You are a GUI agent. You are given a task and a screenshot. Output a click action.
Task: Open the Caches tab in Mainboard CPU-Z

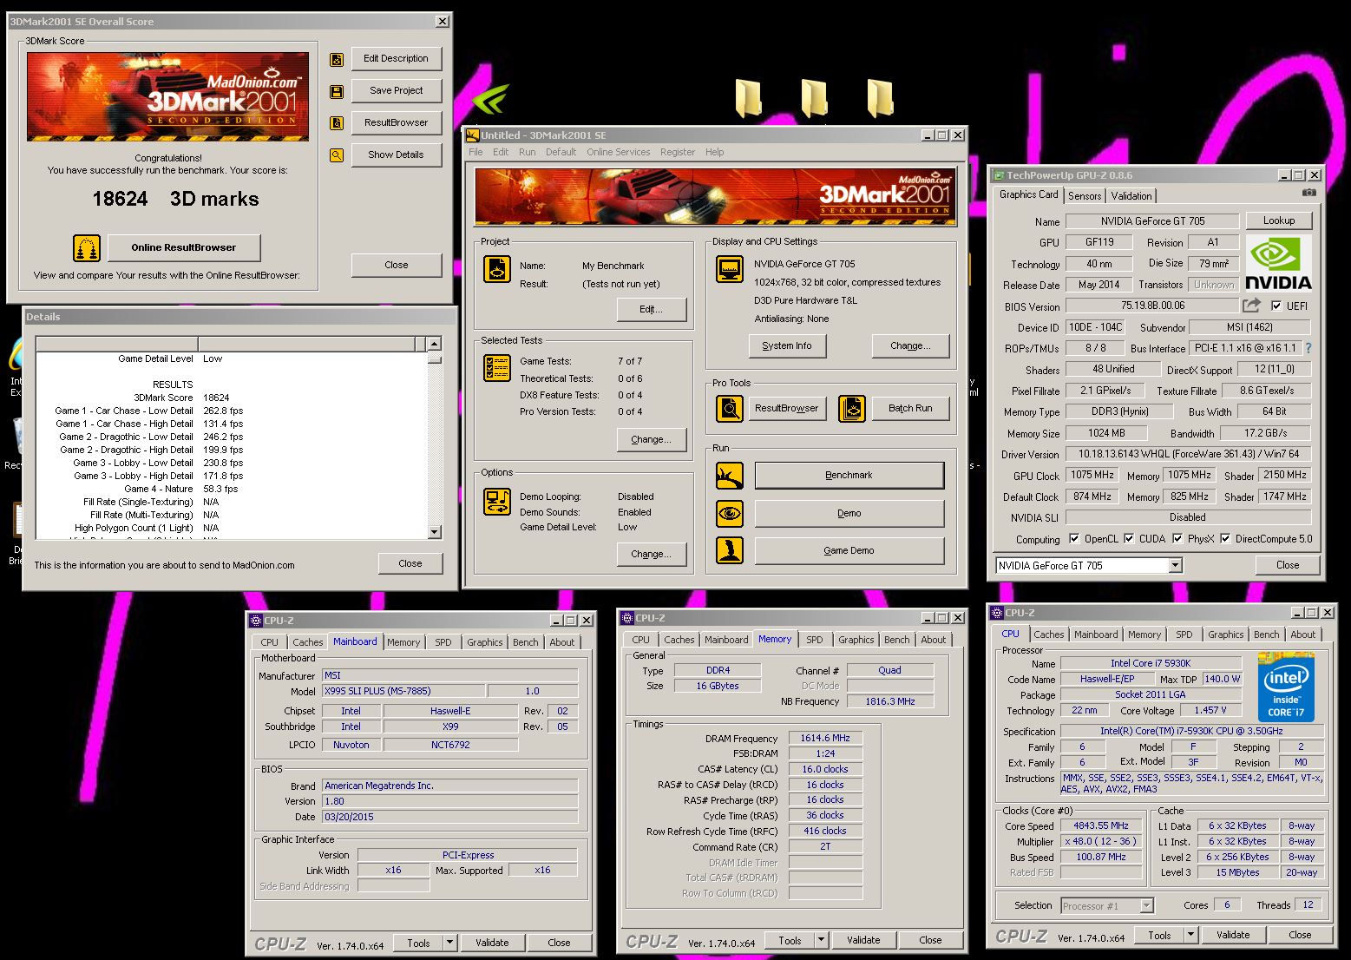pos(307,642)
